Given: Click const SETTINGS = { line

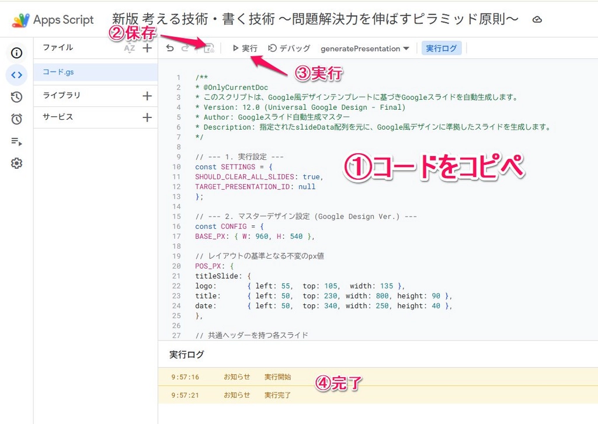Looking at the screenshot, I should point(234,167).
